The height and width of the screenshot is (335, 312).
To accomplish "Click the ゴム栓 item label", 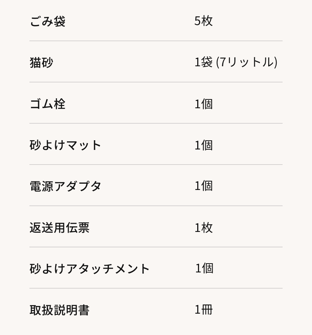I will click(x=47, y=104).
